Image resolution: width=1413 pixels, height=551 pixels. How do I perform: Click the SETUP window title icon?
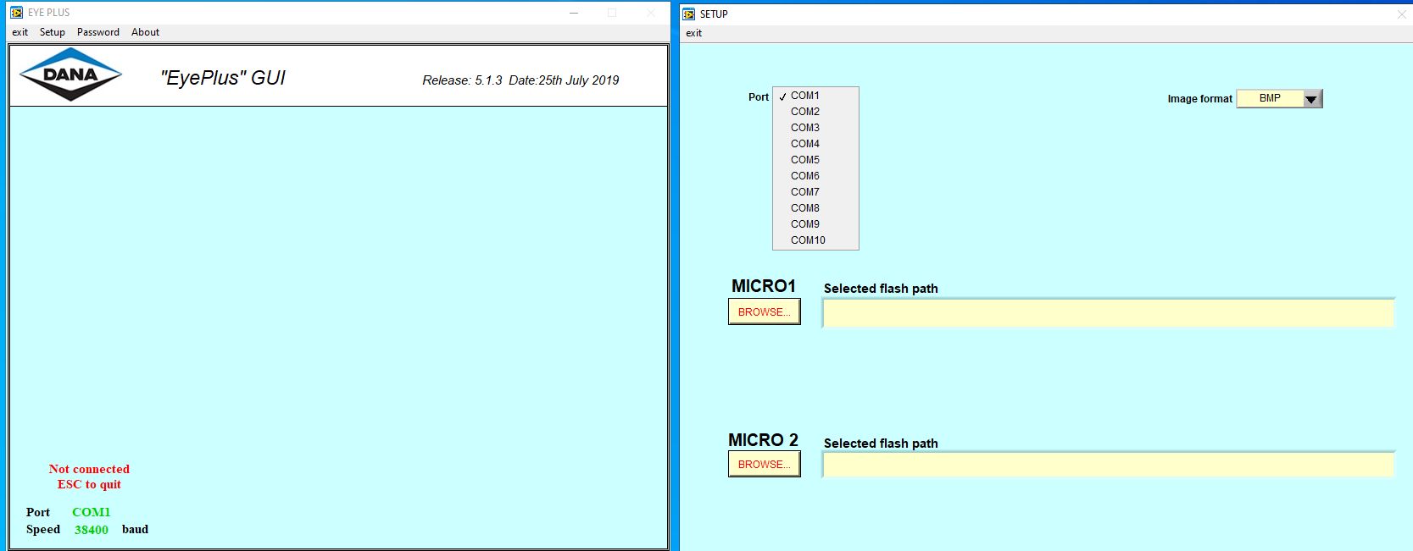[x=689, y=14]
